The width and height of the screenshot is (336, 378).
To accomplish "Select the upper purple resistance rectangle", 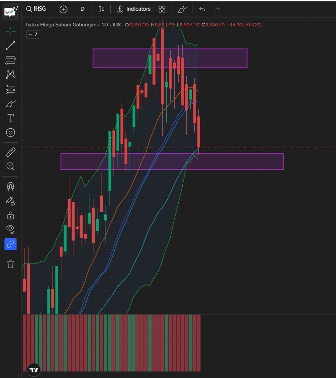I will (x=170, y=58).
